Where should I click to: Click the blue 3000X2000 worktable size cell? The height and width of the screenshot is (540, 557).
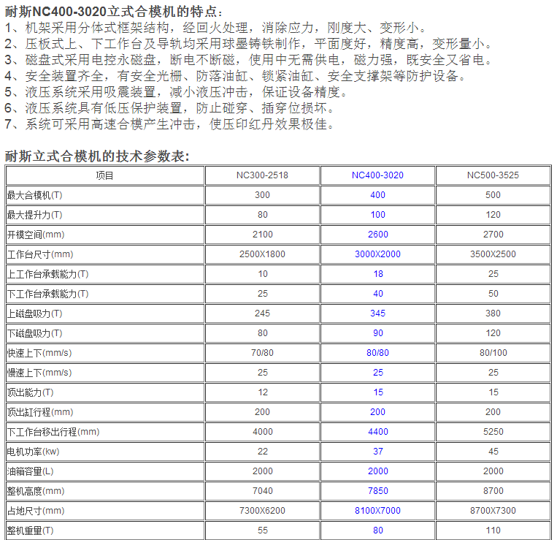point(377,254)
